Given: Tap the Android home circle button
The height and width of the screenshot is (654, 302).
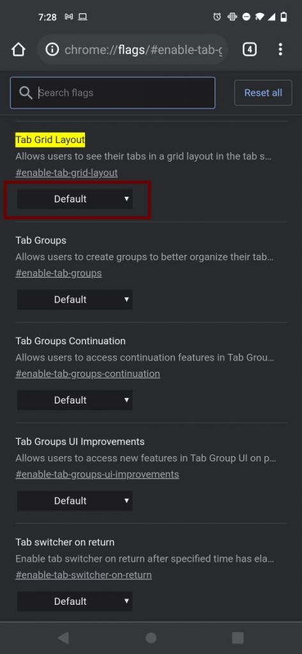Looking at the screenshot, I should coord(151,638).
